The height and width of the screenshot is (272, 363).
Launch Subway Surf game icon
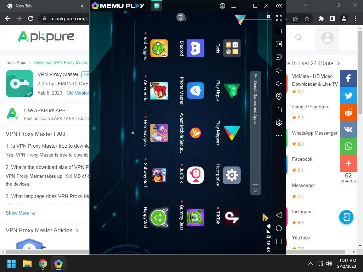(x=159, y=175)
